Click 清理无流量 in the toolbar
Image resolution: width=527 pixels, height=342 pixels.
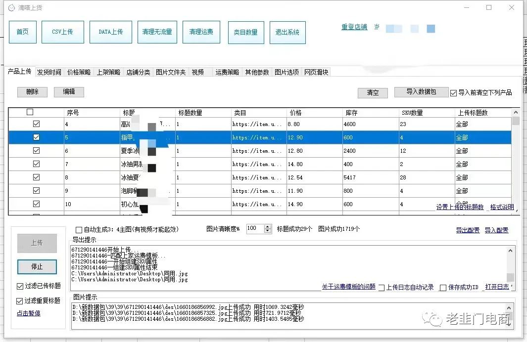click(x=157, y=31)
